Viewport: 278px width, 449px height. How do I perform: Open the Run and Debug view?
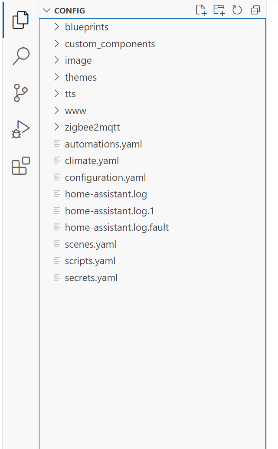[x=20, y=129]
